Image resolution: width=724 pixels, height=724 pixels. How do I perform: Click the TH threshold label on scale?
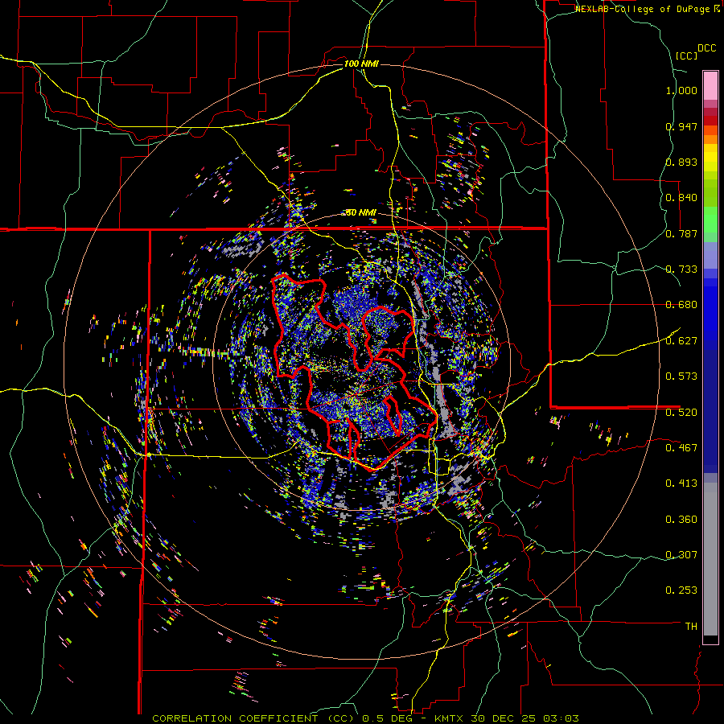pos(691,626)
